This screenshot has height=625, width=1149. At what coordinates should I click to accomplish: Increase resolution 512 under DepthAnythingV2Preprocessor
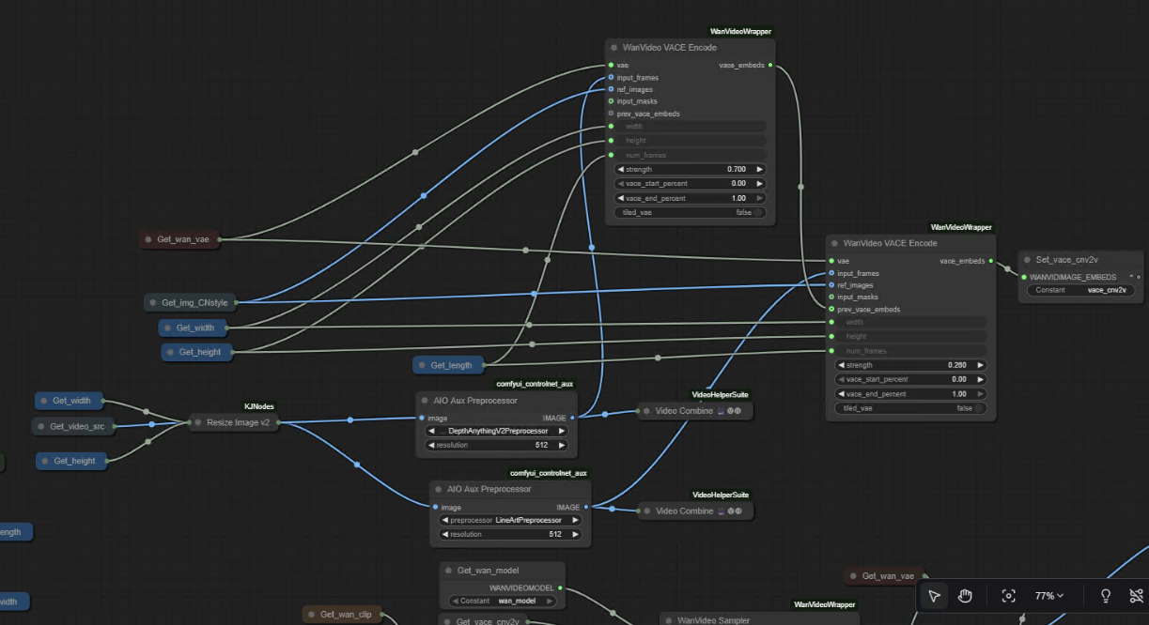click(x=562, y=445)
